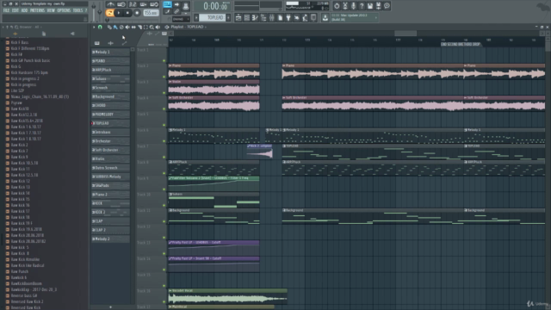This screenshot has height=310, width=551.
Task: Open the playlist options arrow menu
Action: (x=94, y=27)
